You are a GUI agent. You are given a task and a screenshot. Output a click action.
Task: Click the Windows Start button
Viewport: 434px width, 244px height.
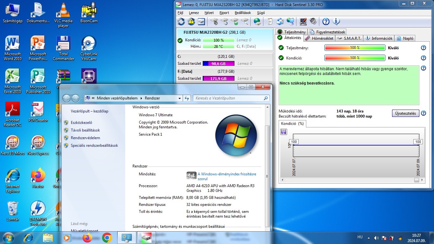[x=8, y=237]
